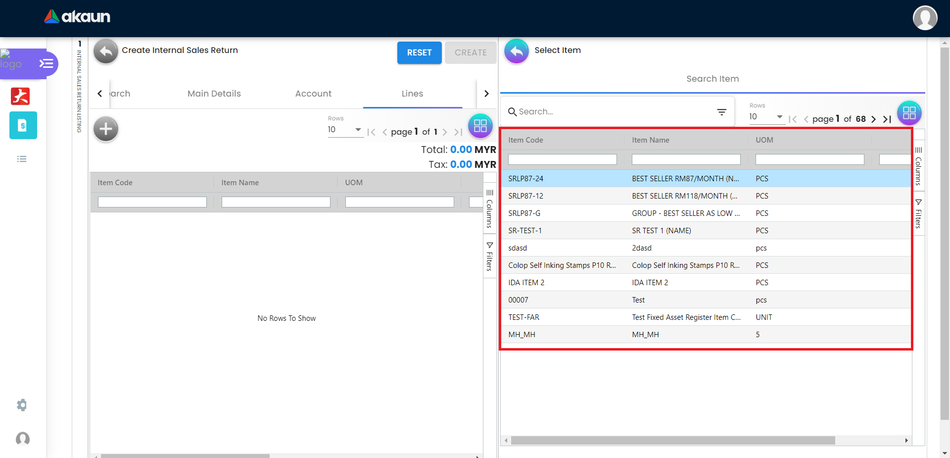Expand Rows dropdown in Lines panel
Image resolution: width=950 pixels, height=458 pixels.
pos(358,130)
